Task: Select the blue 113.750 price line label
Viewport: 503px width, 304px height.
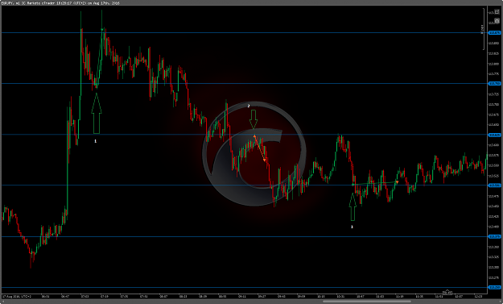Action: (x=494, y=84)
